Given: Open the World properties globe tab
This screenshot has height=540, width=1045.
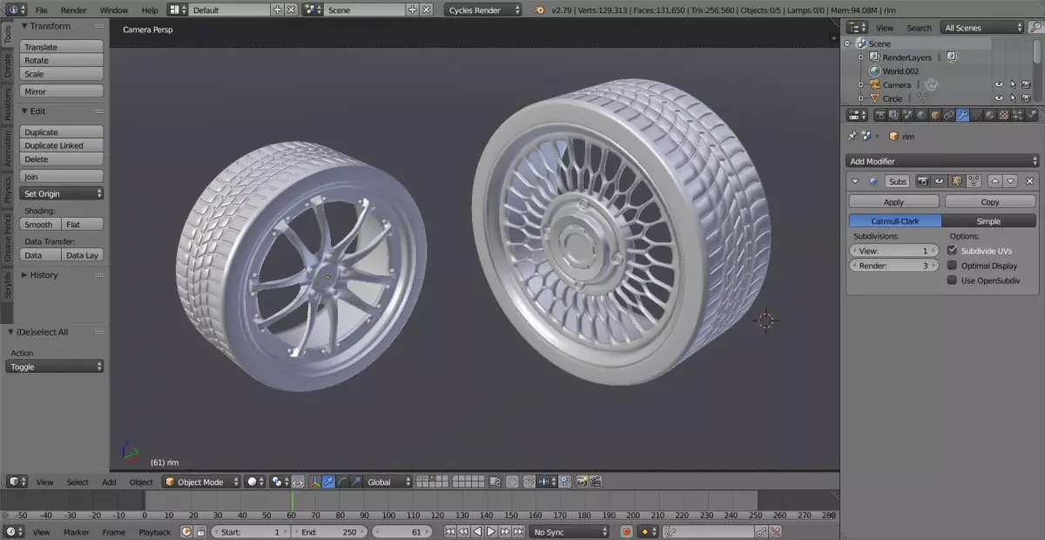Looking at the screenshot, I should (921, 115).
